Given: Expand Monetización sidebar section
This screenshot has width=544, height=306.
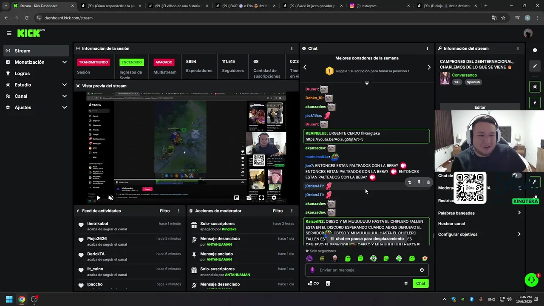Looking at the screenshot, I should pos(36,62).
